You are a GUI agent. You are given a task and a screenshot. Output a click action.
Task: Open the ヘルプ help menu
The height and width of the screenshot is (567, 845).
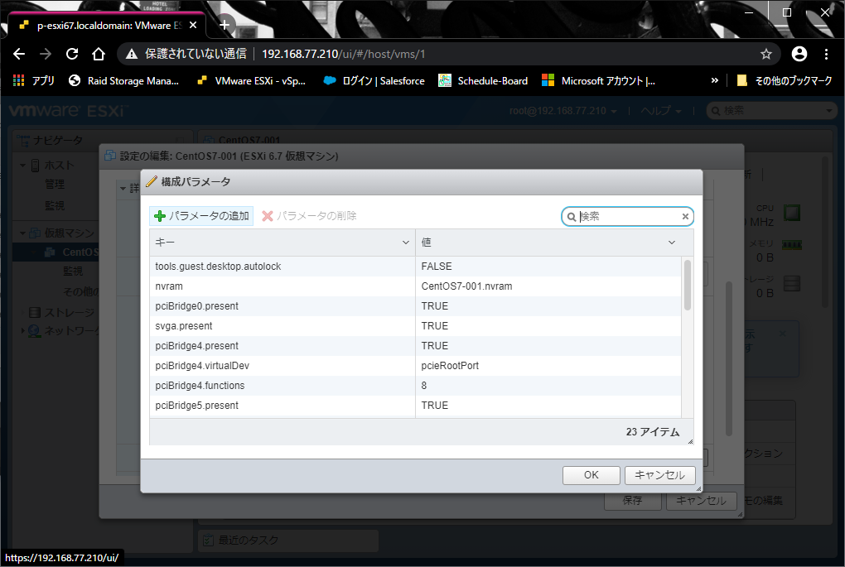point(661,111)
